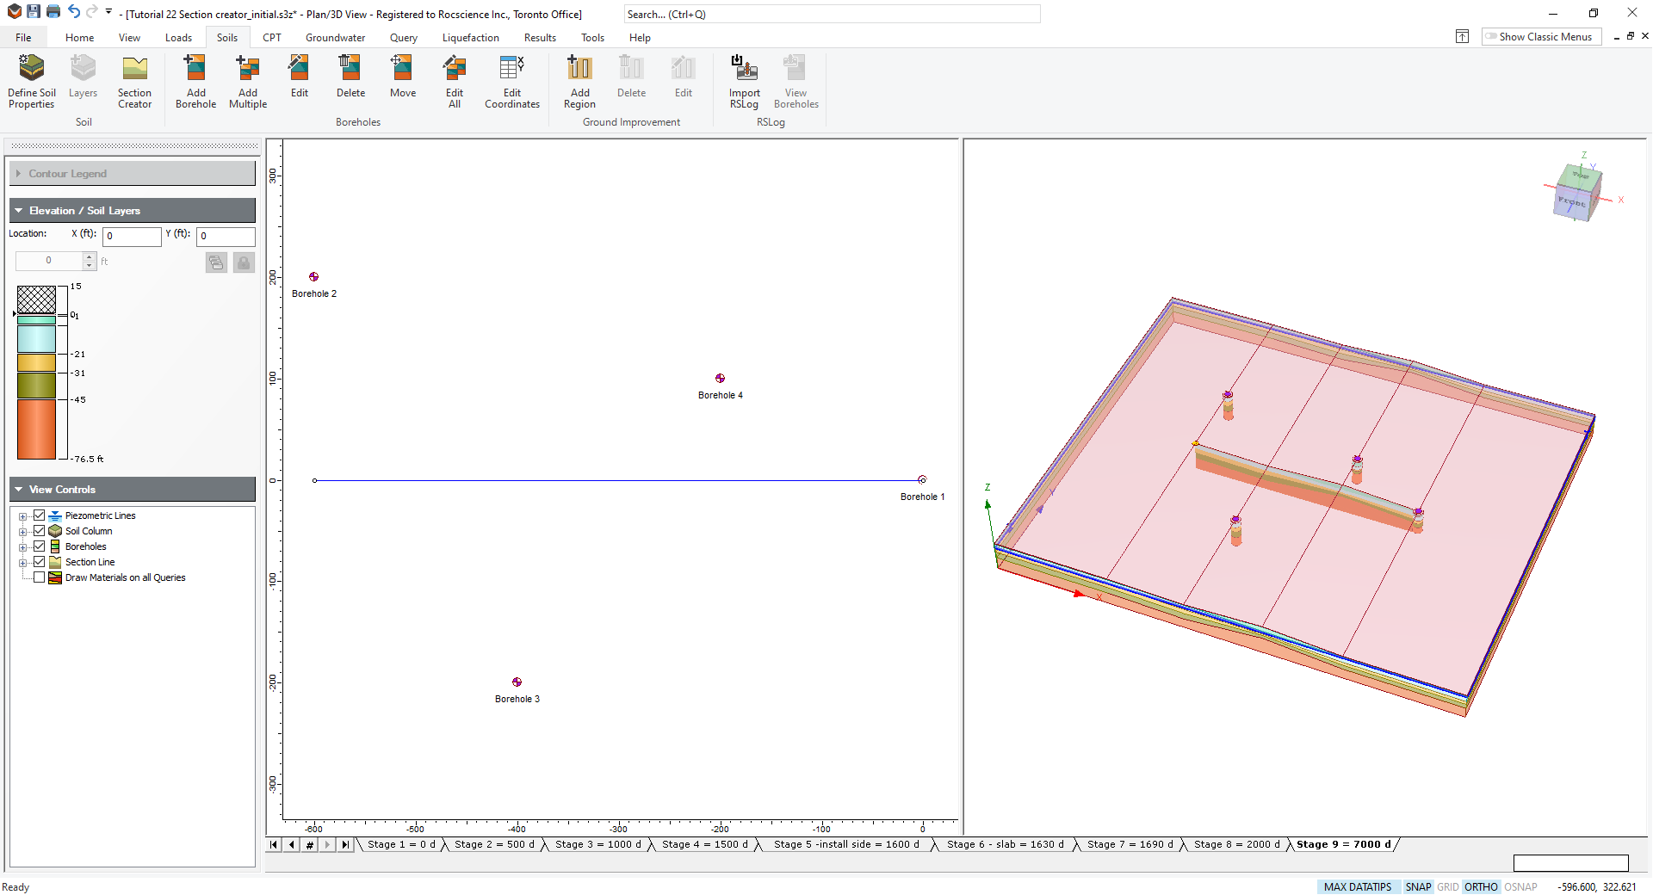Click the Show Classic Menus button
This screenshot has width=1653, height=895.
[1540, 36]
